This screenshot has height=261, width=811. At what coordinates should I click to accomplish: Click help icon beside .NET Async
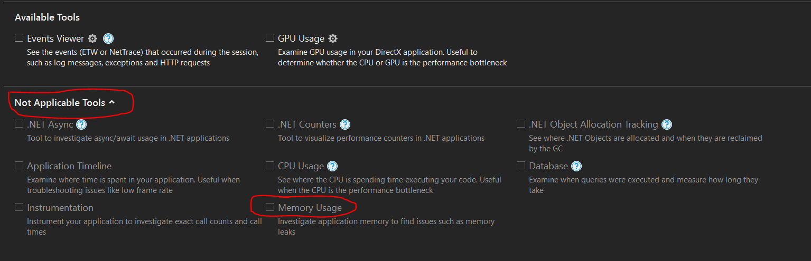click(x=81, y=124)
